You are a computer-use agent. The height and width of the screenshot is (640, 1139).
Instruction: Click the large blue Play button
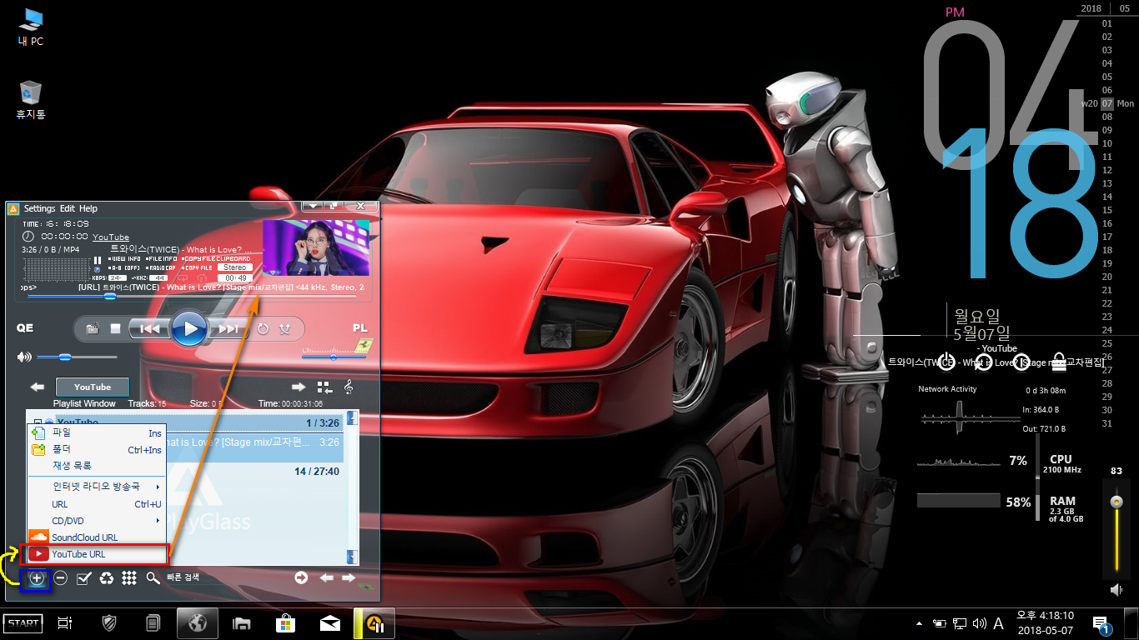190,329
